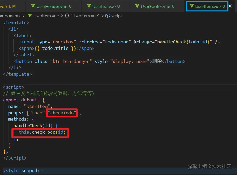Select the UserItem.vue tab

(x=207, y=6)
